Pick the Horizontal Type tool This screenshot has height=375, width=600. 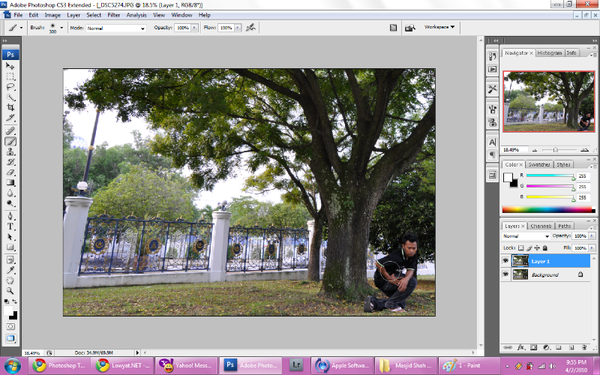click(11, 226)
